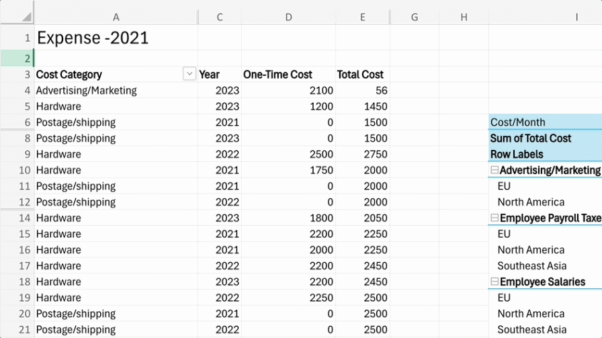The width and height of the screenshot is (602, 338).
Task: Click the 'Hardware' cell in row 5
Action: click(116, 106)
